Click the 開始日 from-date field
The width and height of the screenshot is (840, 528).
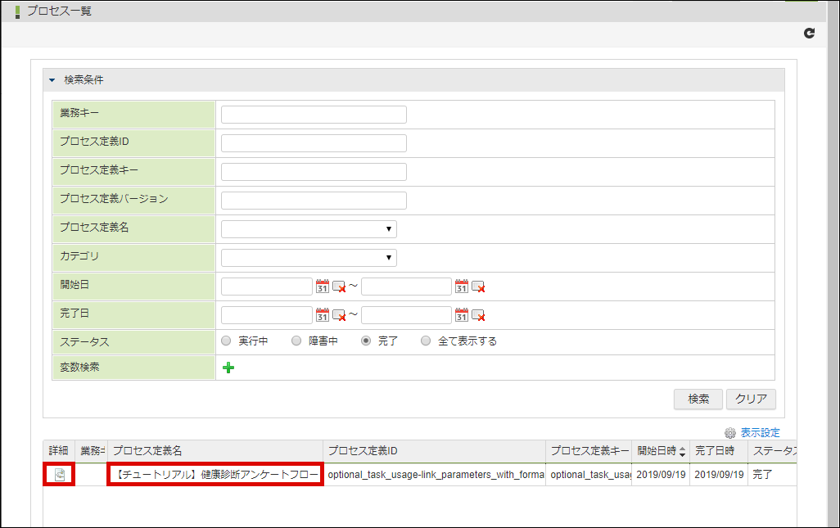pos(267,287)
